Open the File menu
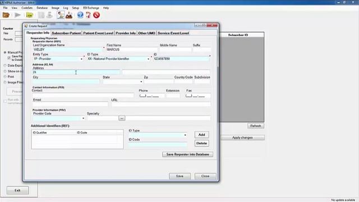The image size is (359, 202). 5,8
